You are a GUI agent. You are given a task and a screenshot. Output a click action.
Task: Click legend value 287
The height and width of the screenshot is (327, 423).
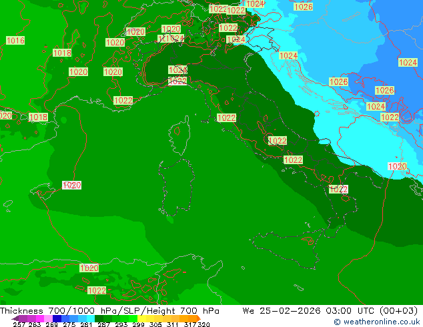click(103, 324)
